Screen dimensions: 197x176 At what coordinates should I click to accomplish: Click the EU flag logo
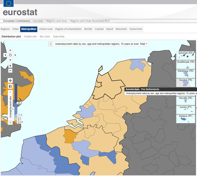coord(9,3)
